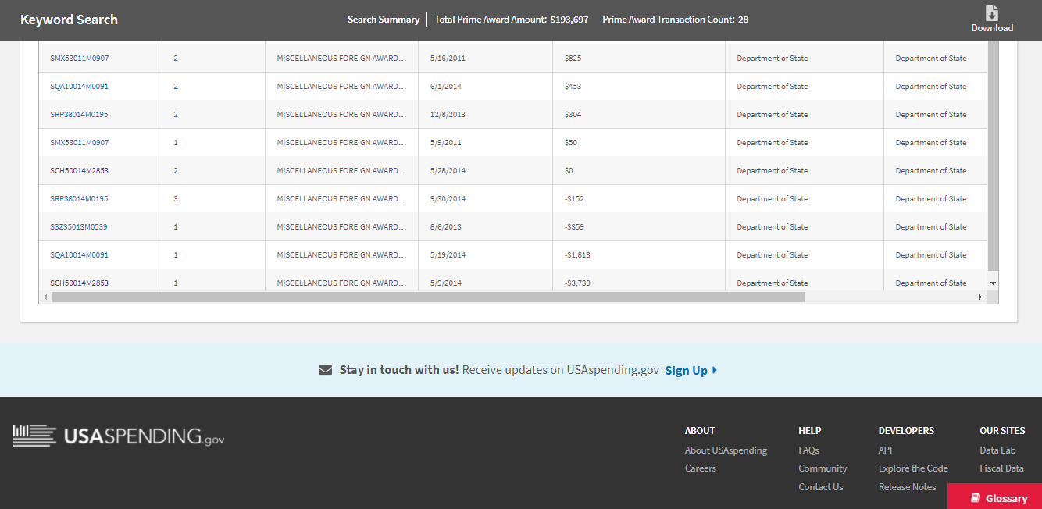Click the 8/6/2013 date cell
Viewport: 1042px width, 509px height.
pyautogui.click(x=485, y=227)
